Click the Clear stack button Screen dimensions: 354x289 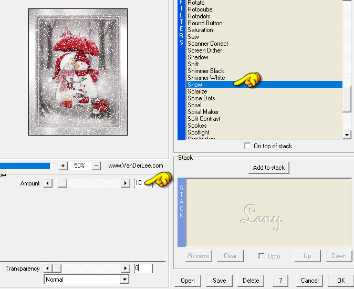point(230,256)
